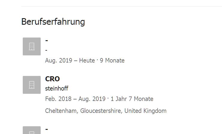
Task: Click the dash company name under first title
Action: 46,50
